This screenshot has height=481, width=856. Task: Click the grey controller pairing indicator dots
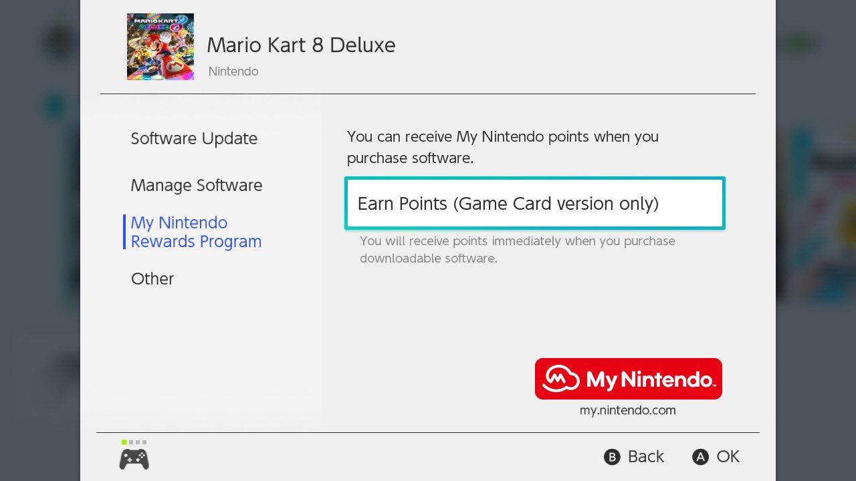[137, 442]
